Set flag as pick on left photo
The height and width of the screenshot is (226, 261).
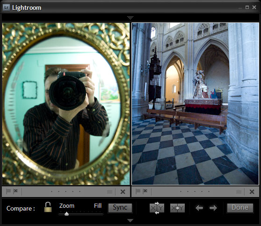[8, 191]
